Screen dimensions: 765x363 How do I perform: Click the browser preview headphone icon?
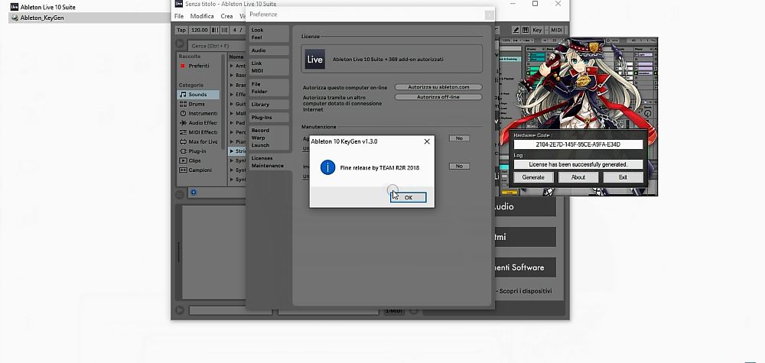point(194,193)
